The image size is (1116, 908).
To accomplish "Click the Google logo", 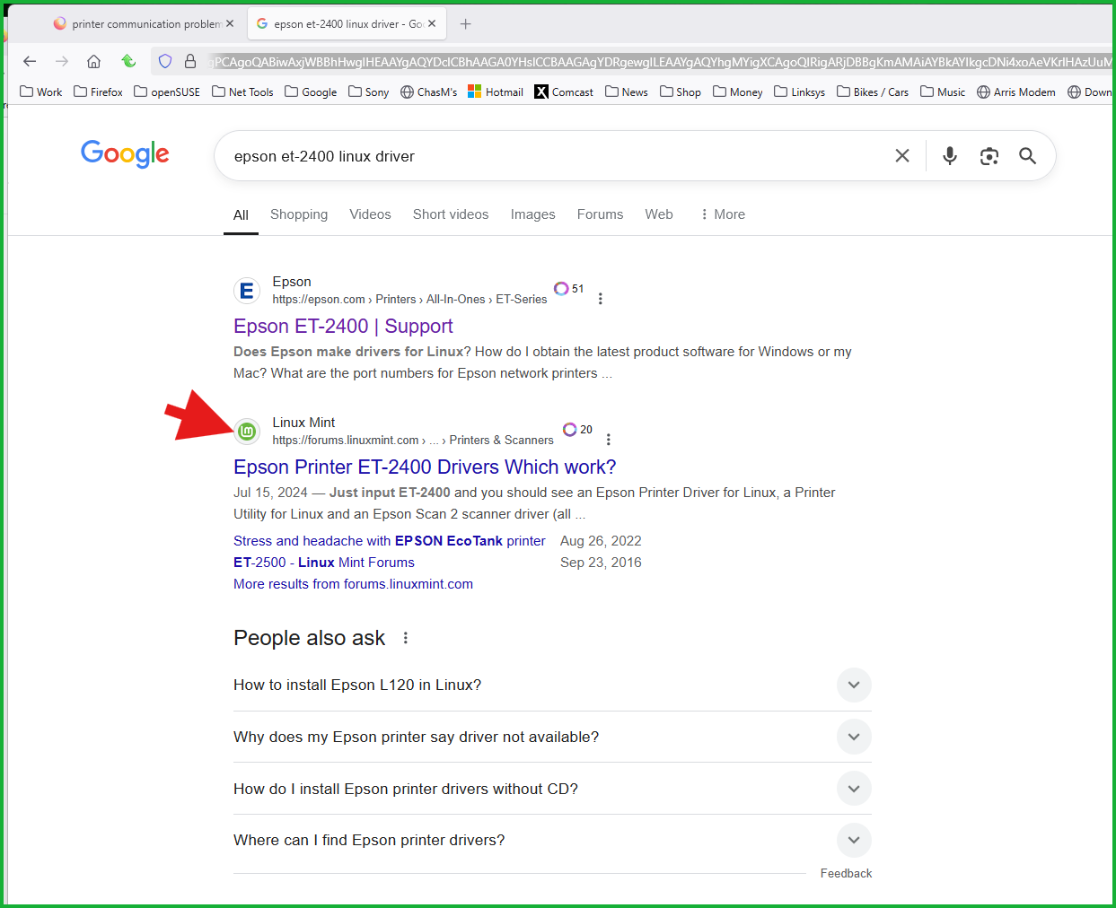I will (x=125, y=154).
